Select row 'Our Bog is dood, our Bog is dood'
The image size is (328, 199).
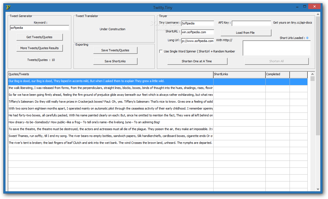(x=158, y=82)
